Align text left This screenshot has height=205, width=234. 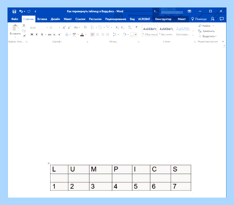(x=92, y=35)
